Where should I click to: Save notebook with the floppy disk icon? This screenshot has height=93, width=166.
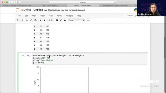(18, 20)
